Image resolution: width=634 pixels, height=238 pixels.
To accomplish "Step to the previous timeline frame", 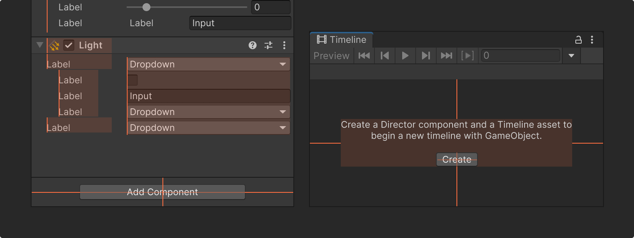I will [385, 56].
